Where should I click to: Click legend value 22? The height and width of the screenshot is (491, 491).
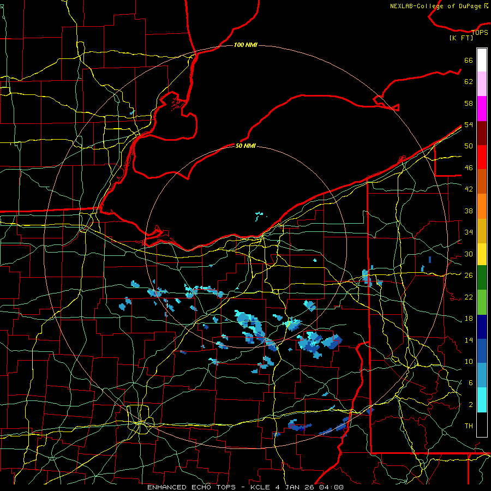[469, 297]
